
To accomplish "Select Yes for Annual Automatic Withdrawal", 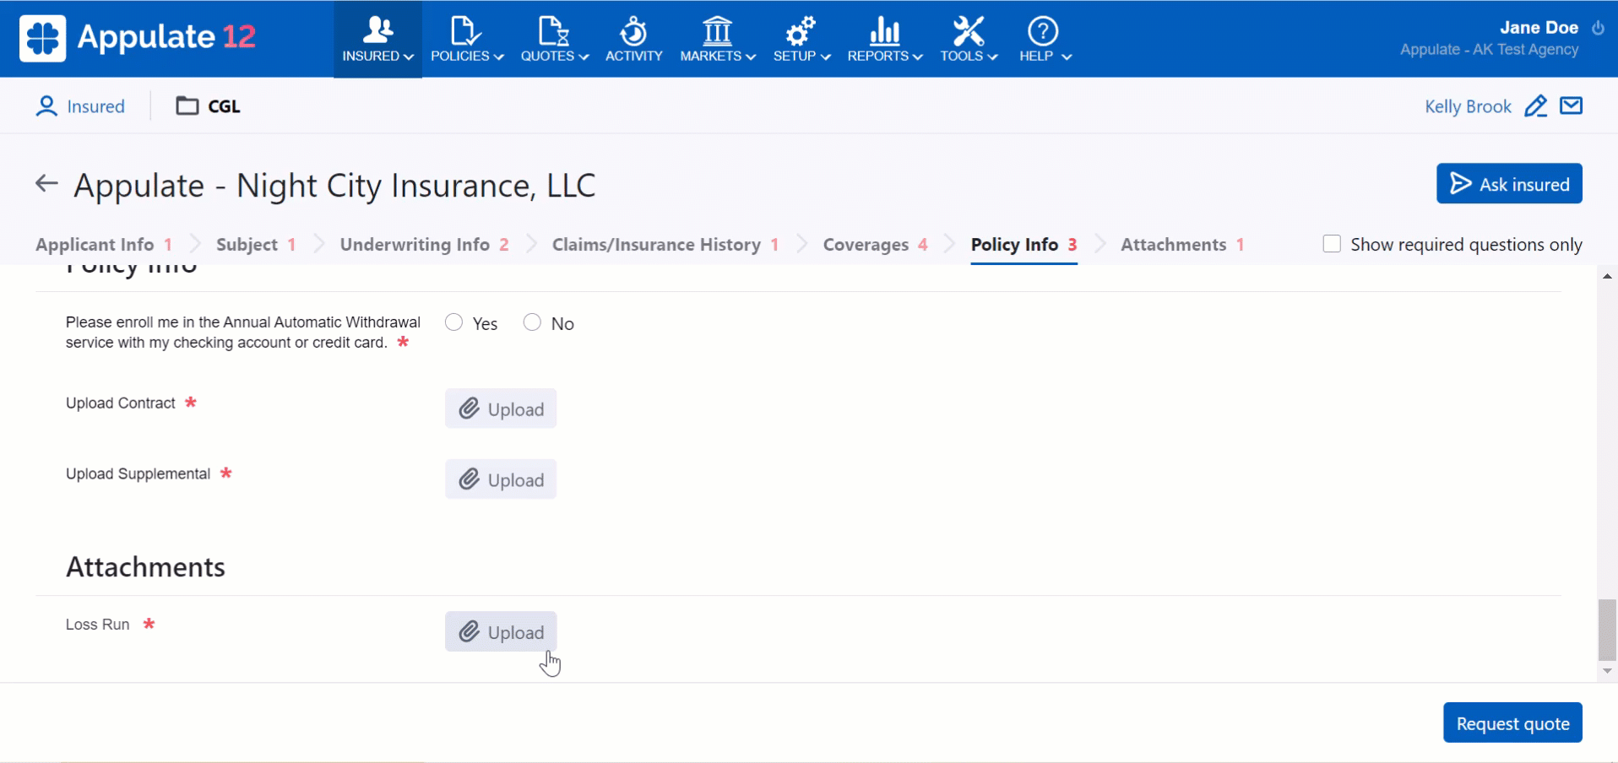I will point(454,322).
